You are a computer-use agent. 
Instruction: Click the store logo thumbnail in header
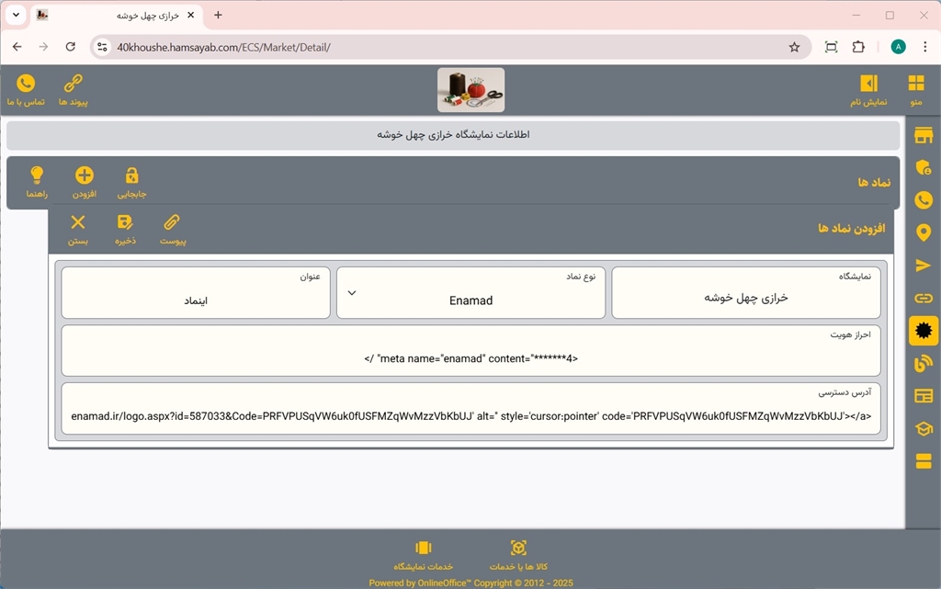click(470, 90)
